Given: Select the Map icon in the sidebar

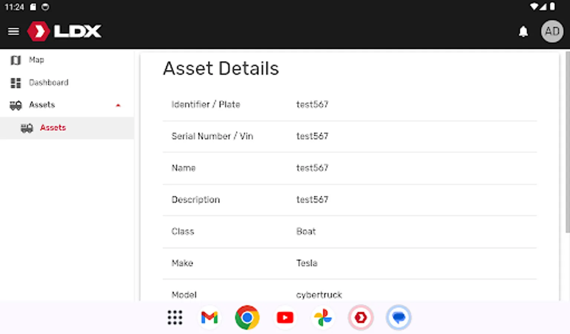Looking at the screenshot, I should 16,60.
